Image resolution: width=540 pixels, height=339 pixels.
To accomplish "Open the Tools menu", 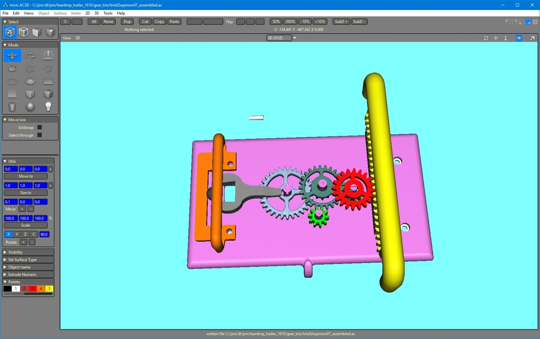I will pyautogui.click(x=108, y=13).
